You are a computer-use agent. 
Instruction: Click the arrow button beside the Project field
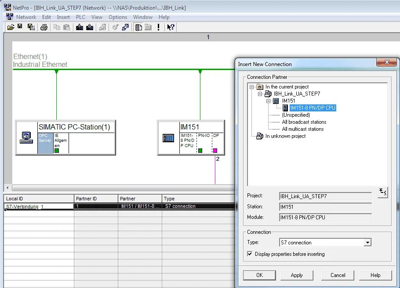tap(383, 192)
